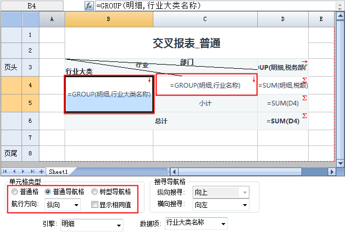Click cell with =GROUP(明细,行业名称)
The image size is (345, 232).
point(206,85)
